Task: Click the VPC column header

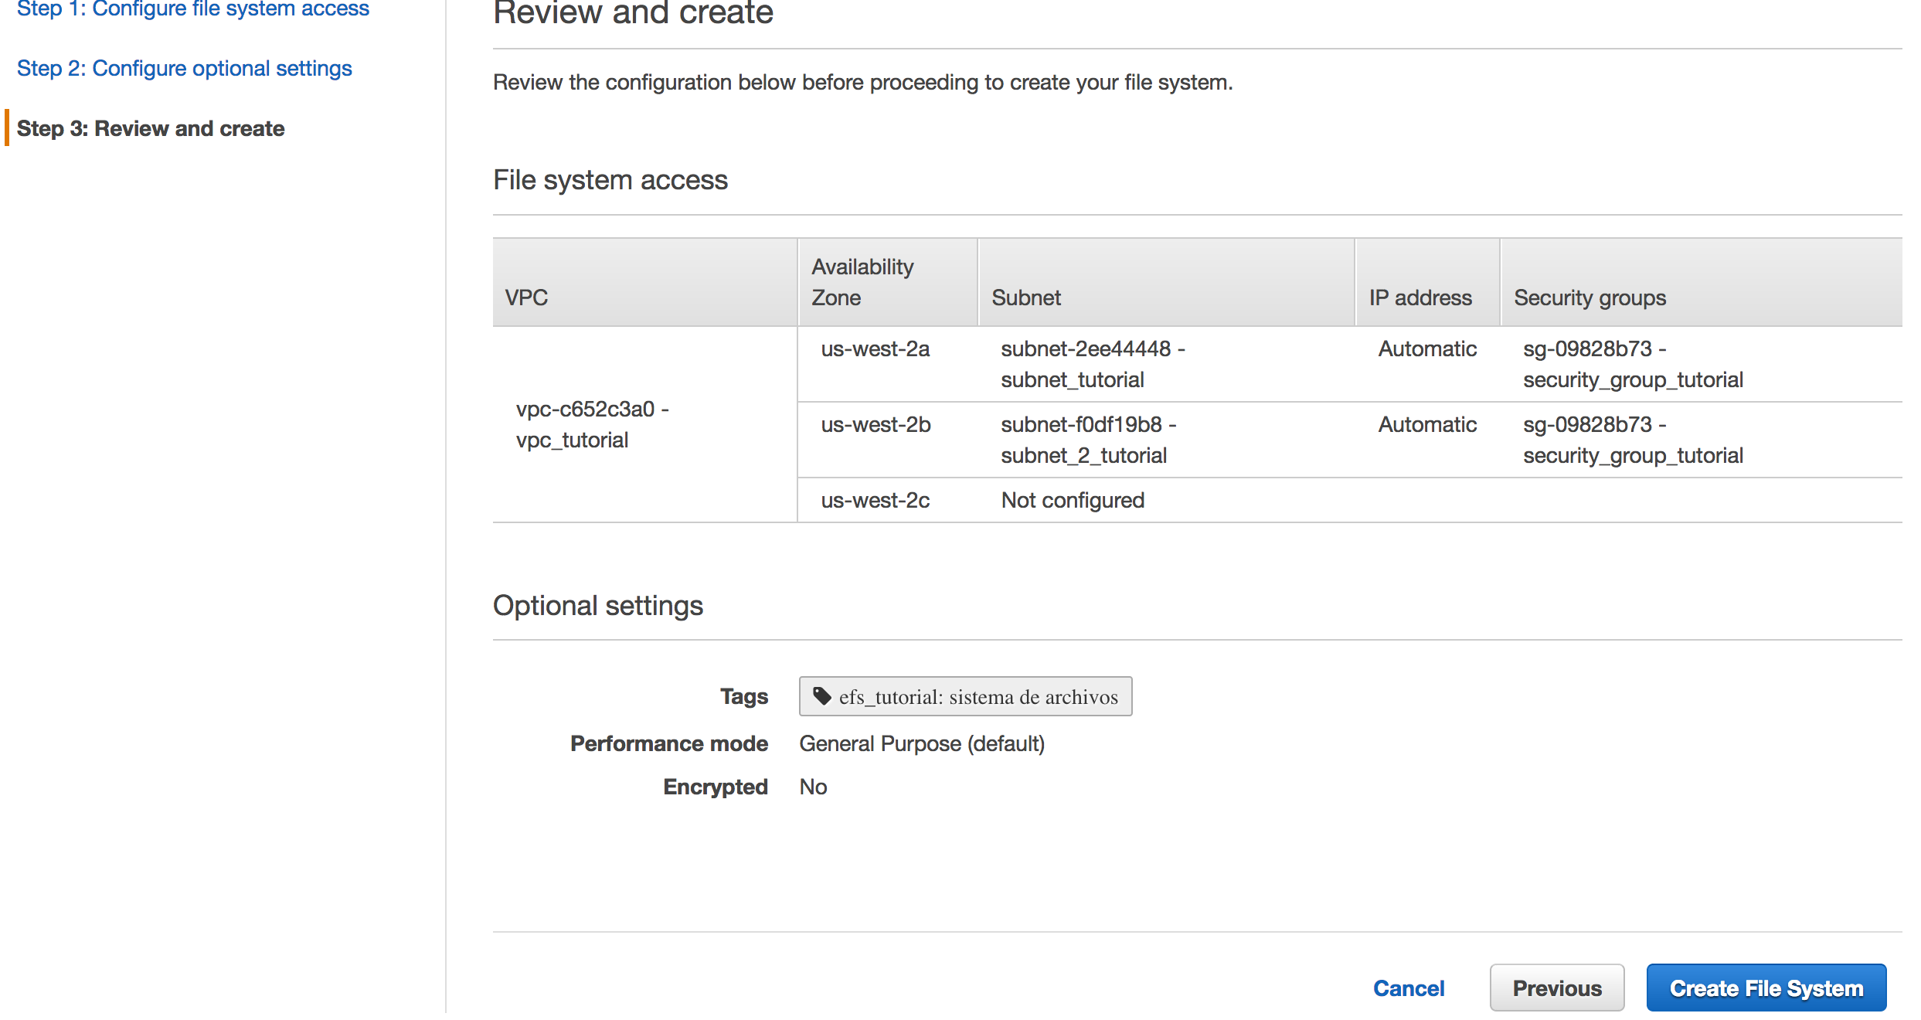Action: (x=526, y=297)
